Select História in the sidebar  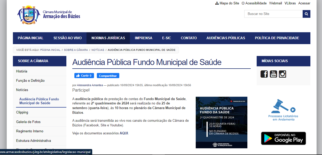tap(22, 71)
